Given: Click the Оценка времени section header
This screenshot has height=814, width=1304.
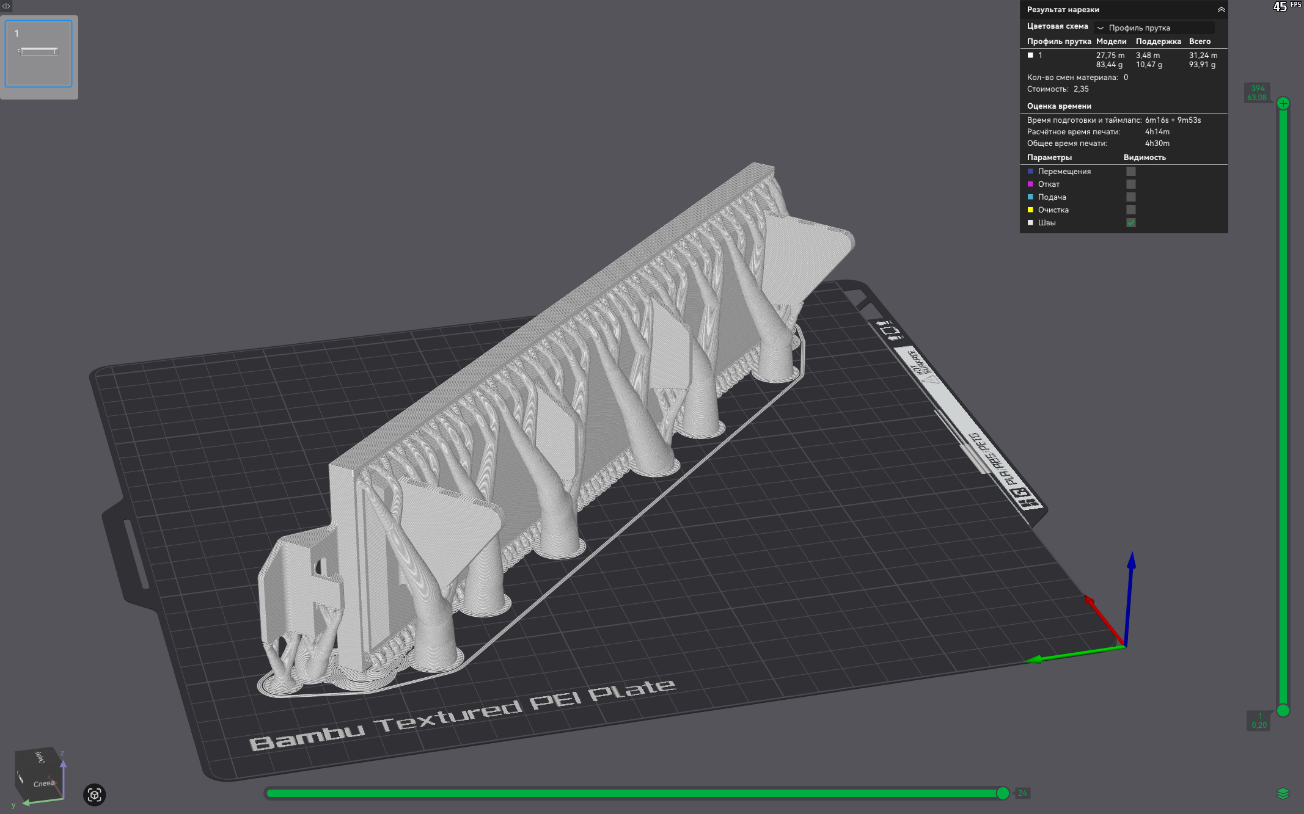Looking at the screenshot, I should click(x=1059, y=106).
